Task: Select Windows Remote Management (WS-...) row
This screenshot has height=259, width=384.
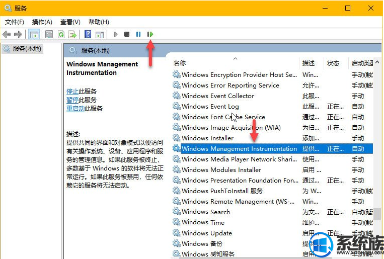Action: point(273,201)
